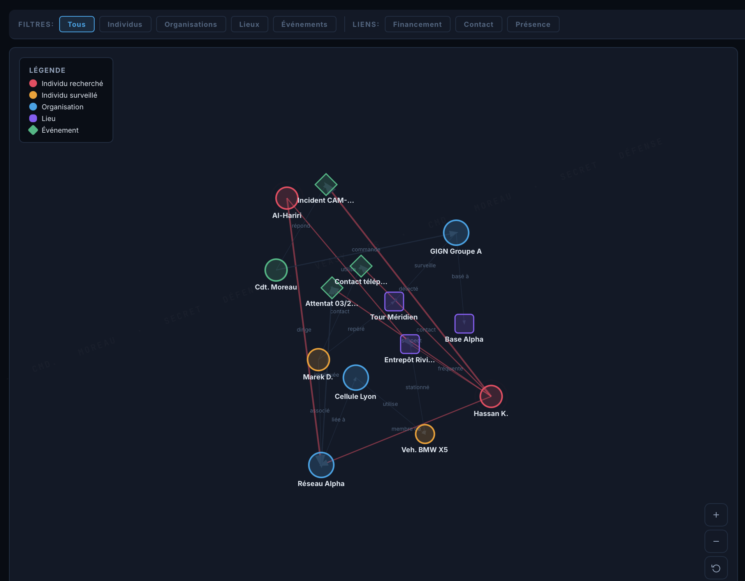Click the Cdt. Moreau green node
Viewport: 745px width, 581px height.
(276, 270)
